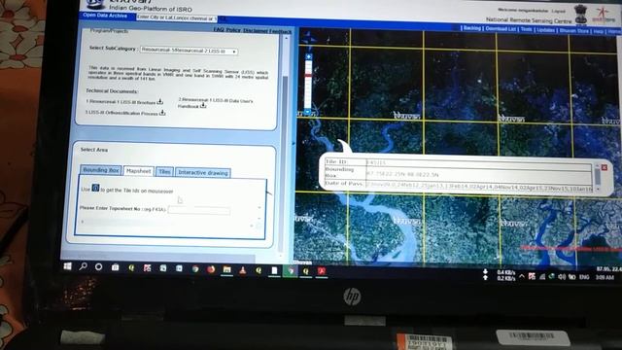Switch to Mapsheet tab
This screenshot has width=622, height=350.
pyautogui.click(x=138, y=171)
